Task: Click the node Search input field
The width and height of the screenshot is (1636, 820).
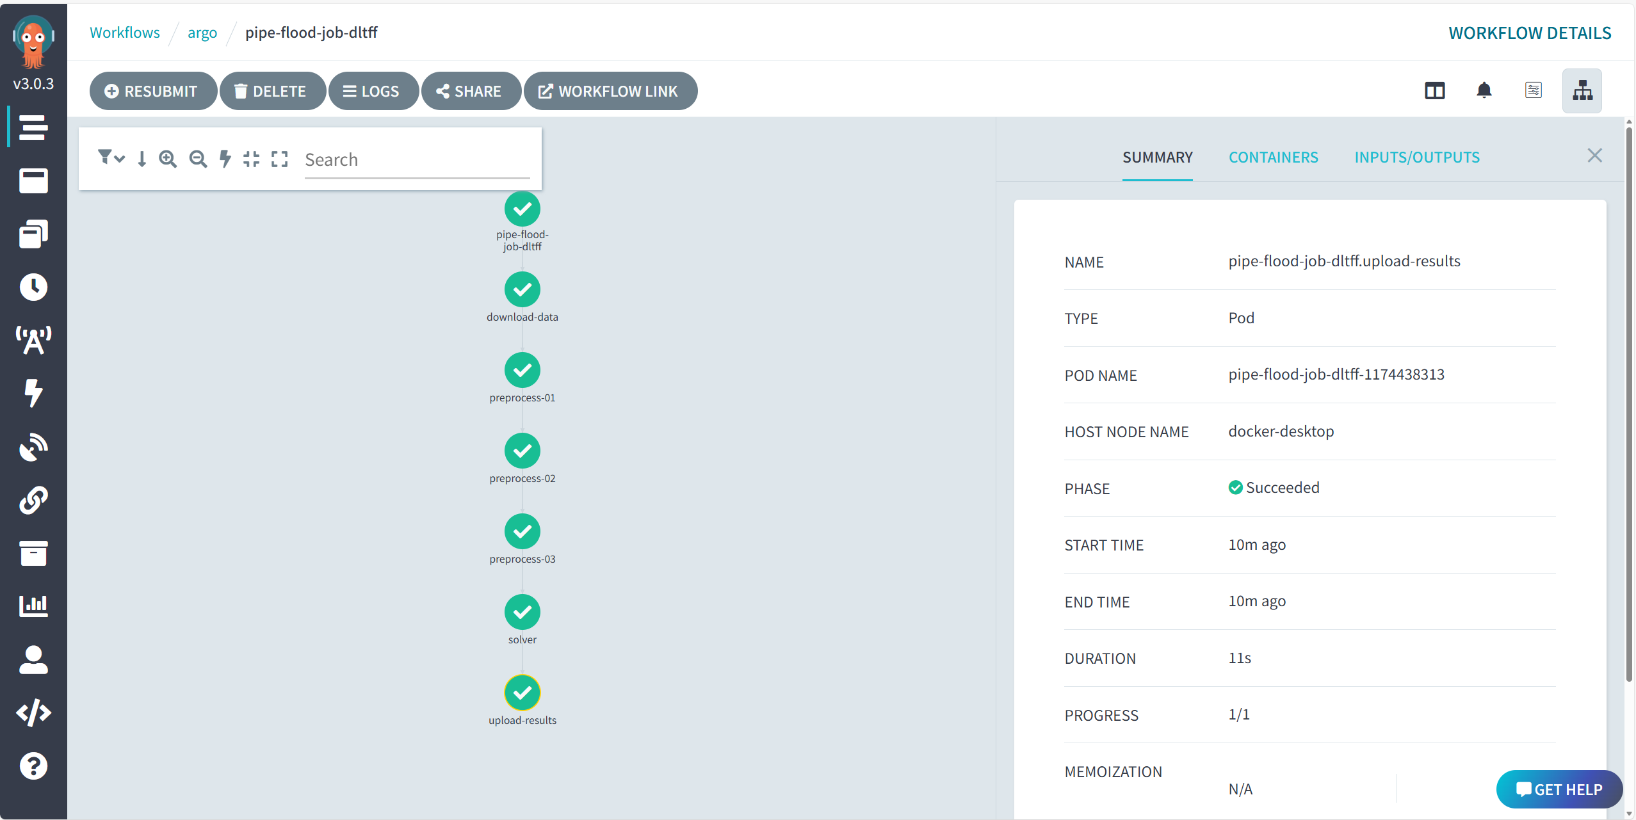Action: [416, 159]
